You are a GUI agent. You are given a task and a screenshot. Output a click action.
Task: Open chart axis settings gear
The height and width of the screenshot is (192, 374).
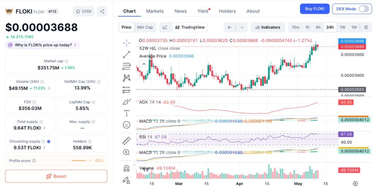tap(355, 183)
